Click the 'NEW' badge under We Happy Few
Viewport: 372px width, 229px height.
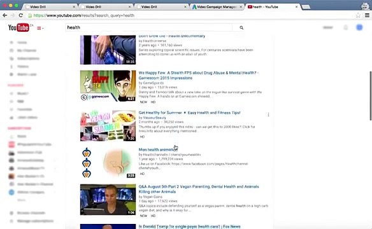coord(143,102)
